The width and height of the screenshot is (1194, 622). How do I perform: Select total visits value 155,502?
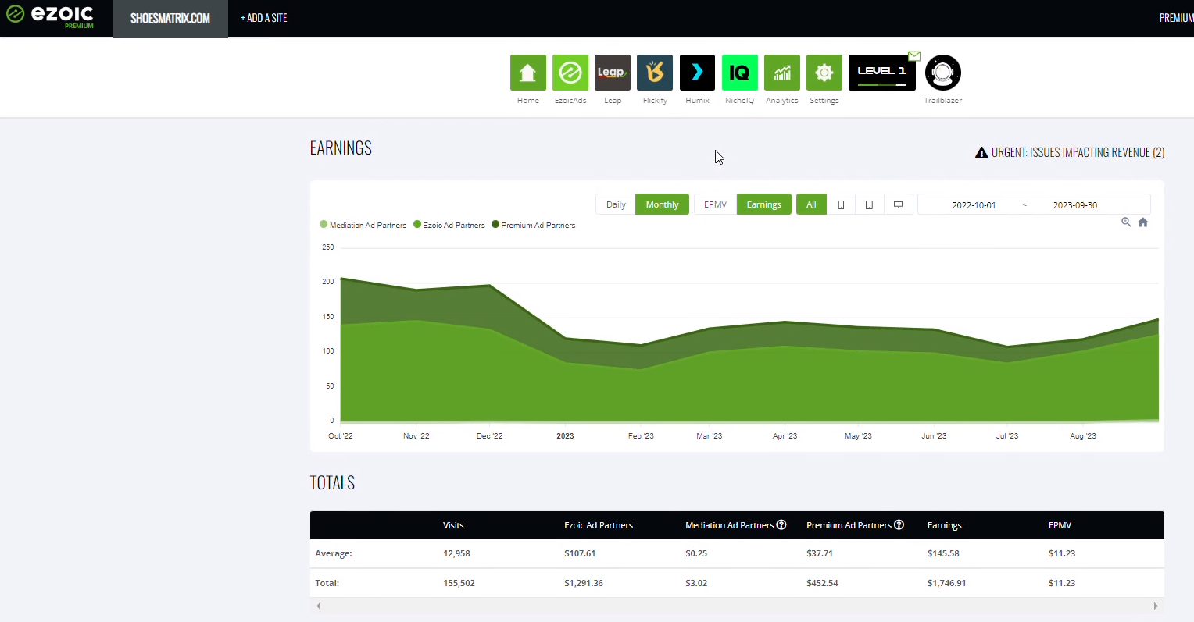459,583
